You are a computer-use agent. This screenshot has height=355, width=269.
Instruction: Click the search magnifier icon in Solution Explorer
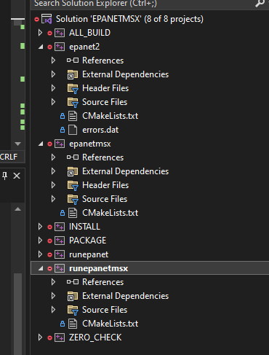[260, 3]
